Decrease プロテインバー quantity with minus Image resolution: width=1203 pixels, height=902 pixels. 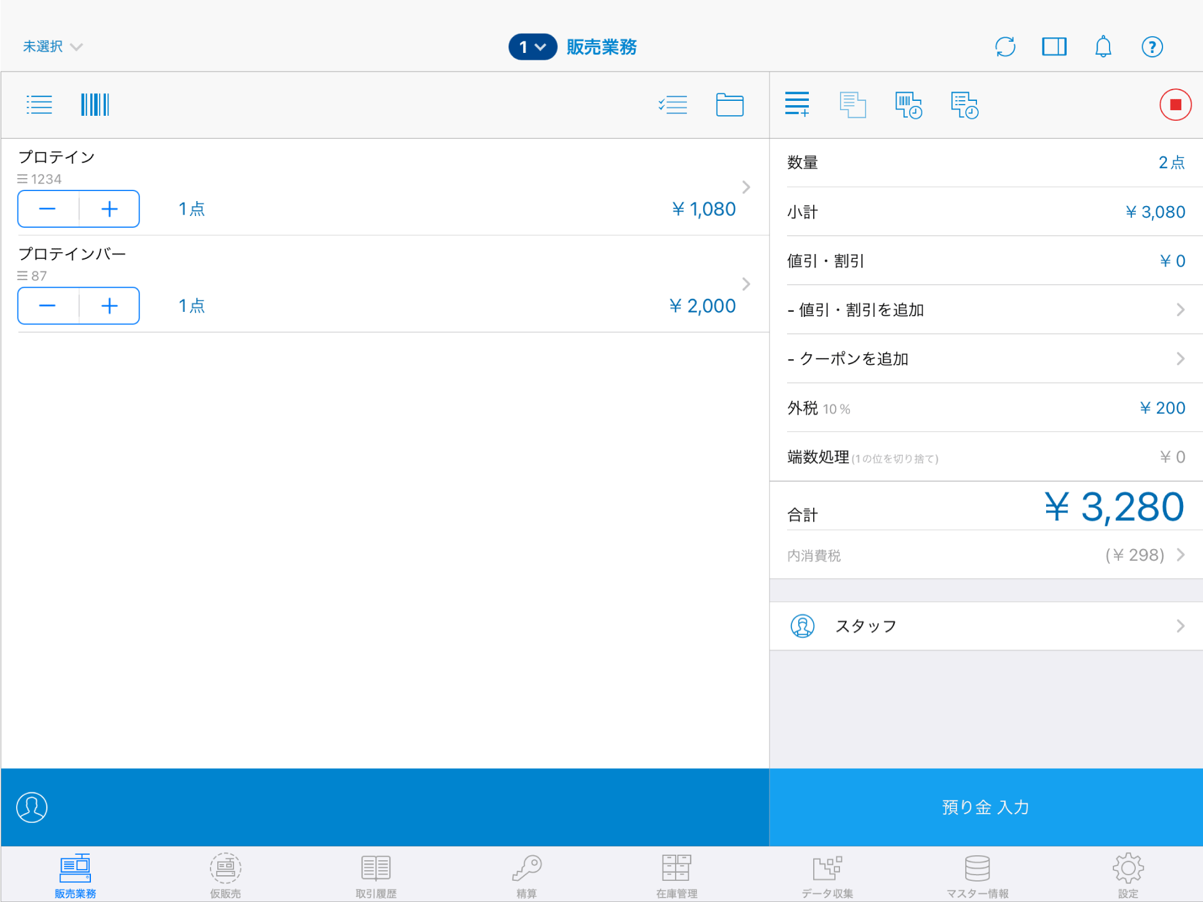[48, 306]
